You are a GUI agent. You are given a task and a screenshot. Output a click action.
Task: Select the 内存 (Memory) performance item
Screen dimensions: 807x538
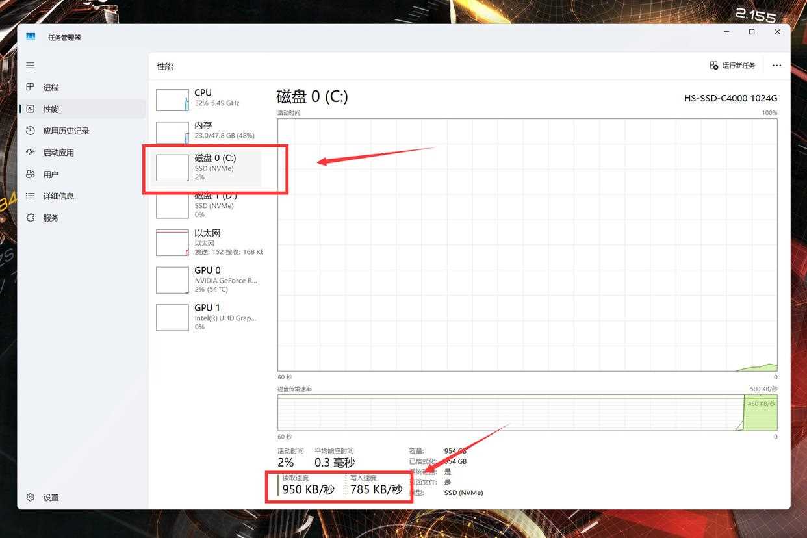tap(208, 131)
